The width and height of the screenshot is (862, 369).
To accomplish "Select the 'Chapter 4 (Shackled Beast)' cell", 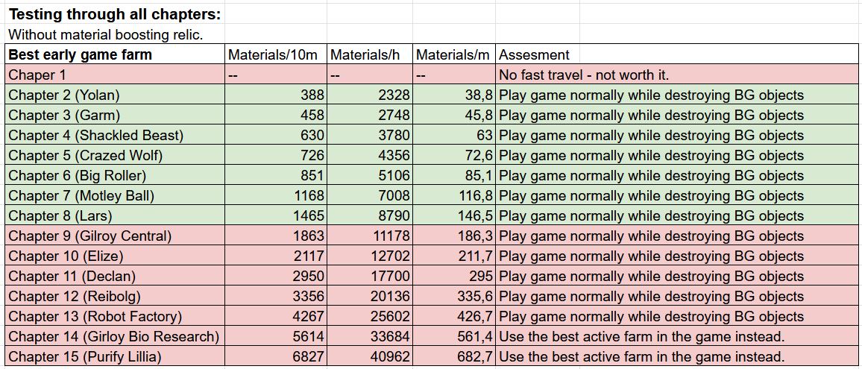I will [96, 135].
